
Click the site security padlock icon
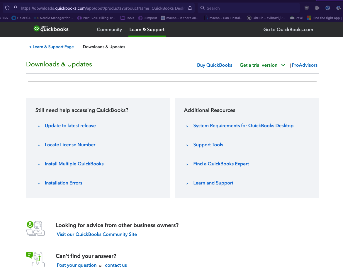(16, 8)
